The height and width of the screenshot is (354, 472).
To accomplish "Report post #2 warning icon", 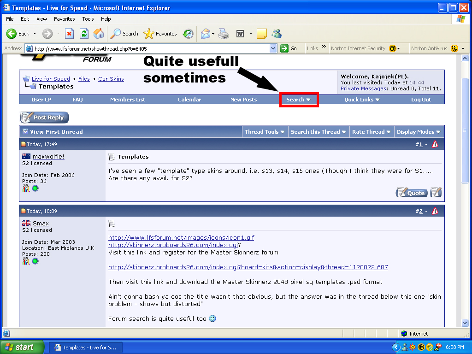I will point(435,211).
